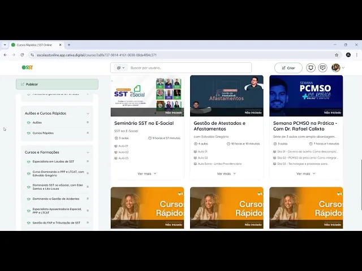Click graduation cap icon beside Aulões

[29, 123]
